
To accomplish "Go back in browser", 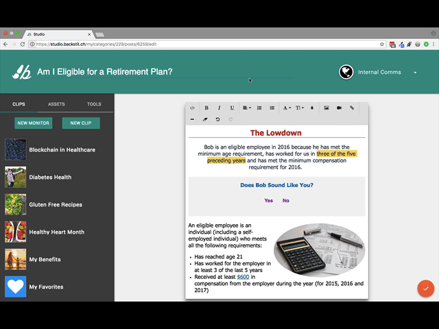I will [x=5, y=44].
